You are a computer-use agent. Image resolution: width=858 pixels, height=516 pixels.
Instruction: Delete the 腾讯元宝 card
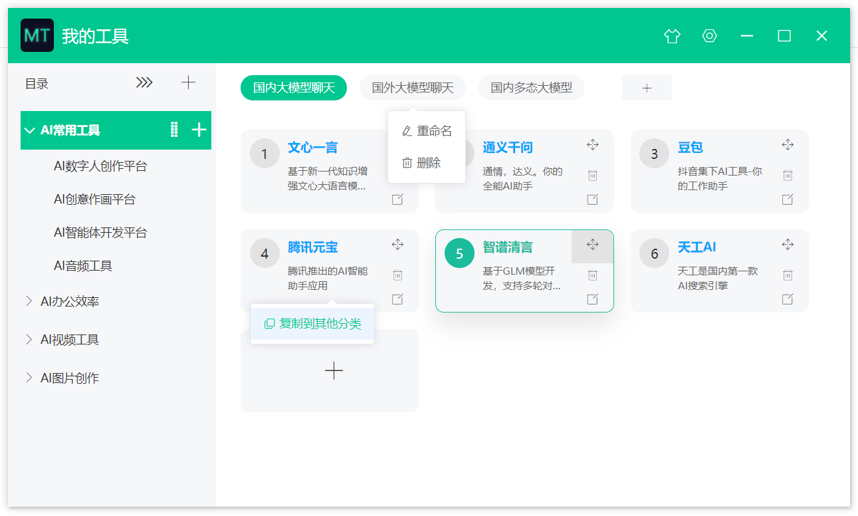397,275
